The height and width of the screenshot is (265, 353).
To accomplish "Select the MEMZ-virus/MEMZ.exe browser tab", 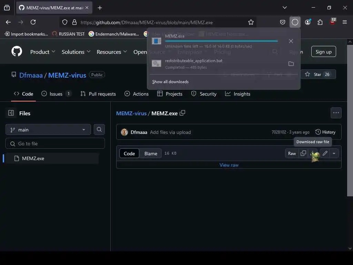I will pyautogui.click(x=54, y=8).
